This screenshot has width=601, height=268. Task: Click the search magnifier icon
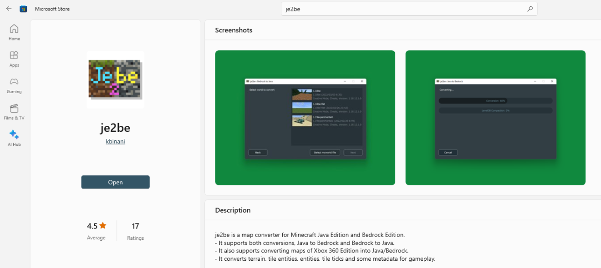[x=530, y=9]
